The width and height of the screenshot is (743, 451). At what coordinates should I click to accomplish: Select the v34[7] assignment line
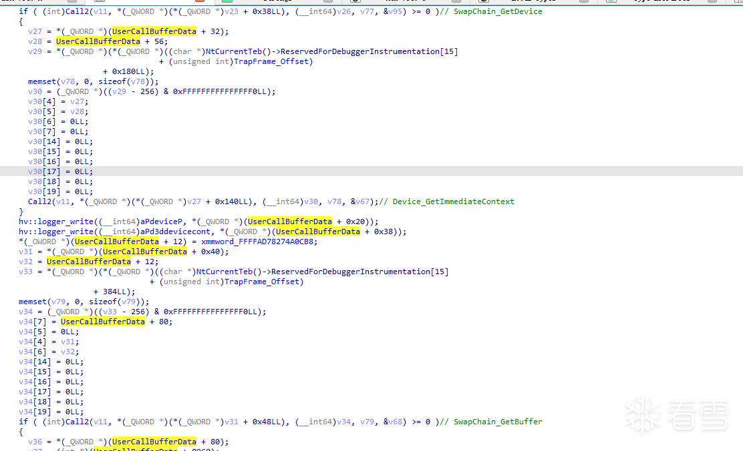[x=96, y=322]
